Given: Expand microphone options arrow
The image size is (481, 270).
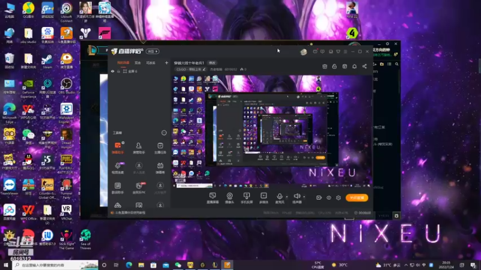Looking at the screenshot, I should click(x=287, y=197).
